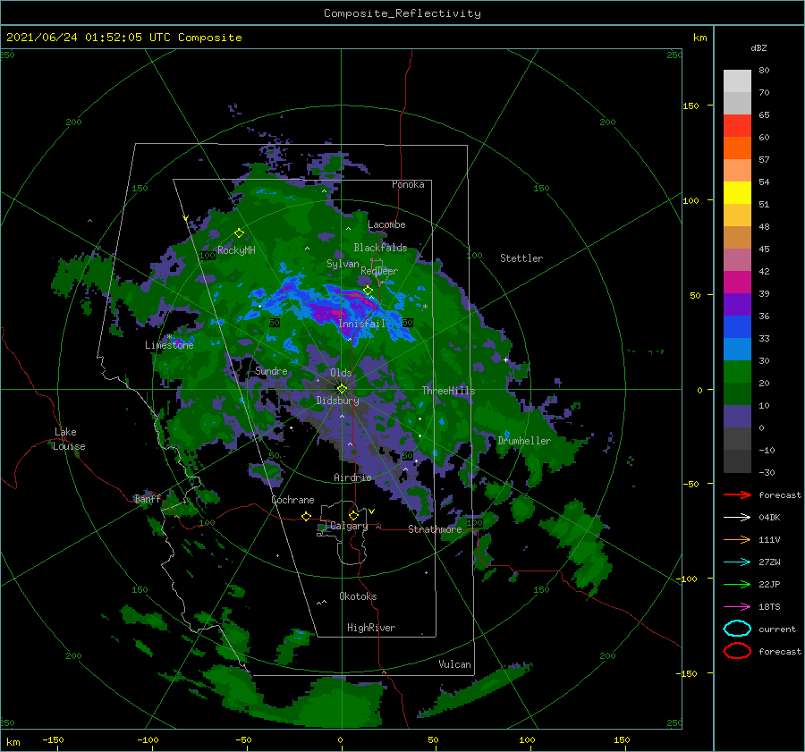Click the Drumheller label
This screenshot has width=805, height=752.
point(523,441)
